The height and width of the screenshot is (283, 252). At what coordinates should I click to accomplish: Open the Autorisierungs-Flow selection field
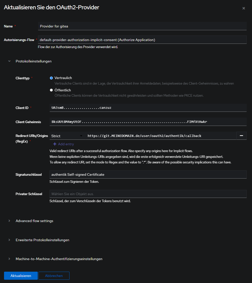[142, 40]
